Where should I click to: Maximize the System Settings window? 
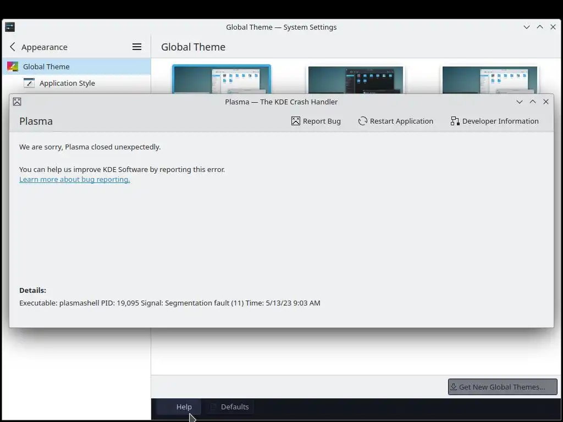click(x=540, y=27)
